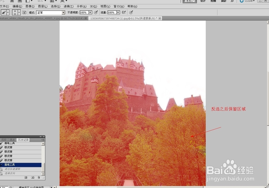This screenshot has height=188, width=269.
Task: Switch to the 图层 panel tab
Action: [4, 140]
